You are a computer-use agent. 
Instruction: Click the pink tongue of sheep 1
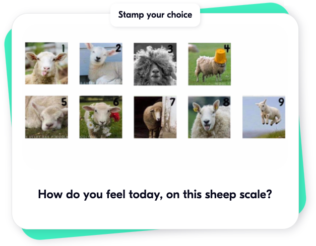(x=44, y=73)
